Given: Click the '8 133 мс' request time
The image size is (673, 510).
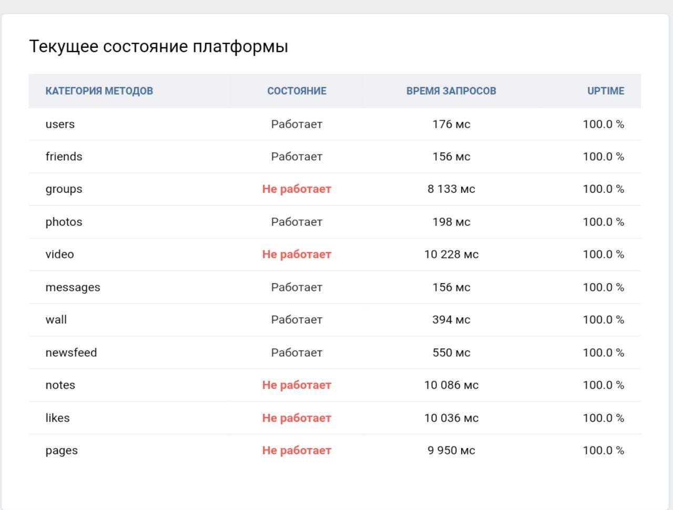Looking at the screenshot, I should click(451, 189).
